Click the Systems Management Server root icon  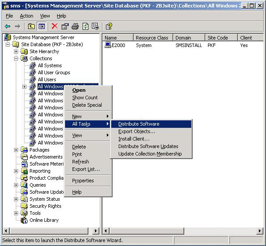(7, 37)
